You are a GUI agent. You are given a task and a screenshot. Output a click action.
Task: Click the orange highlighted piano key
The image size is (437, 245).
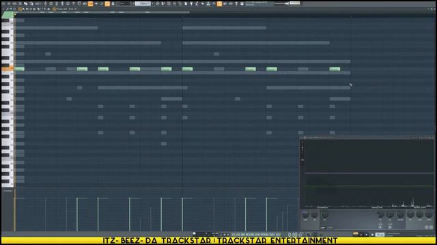[x=8, y=69]
